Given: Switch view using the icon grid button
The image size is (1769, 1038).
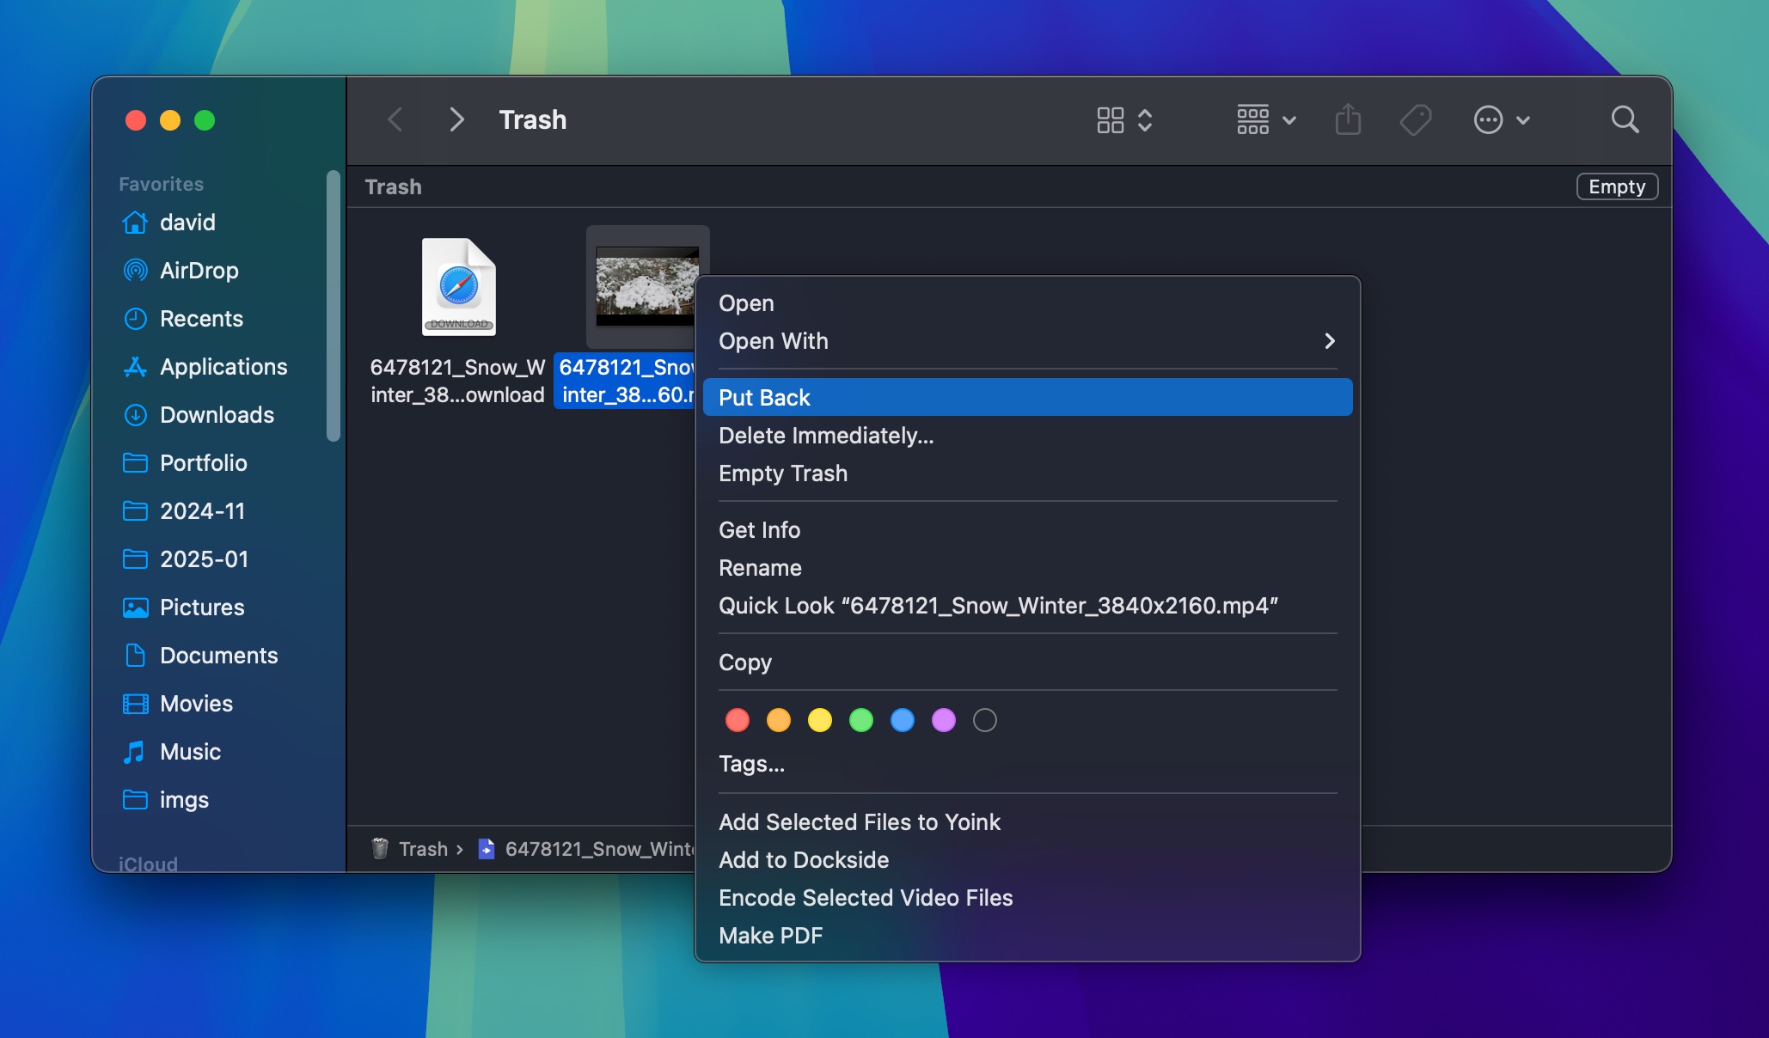Looking at the screenshot, I should 1123,119.
